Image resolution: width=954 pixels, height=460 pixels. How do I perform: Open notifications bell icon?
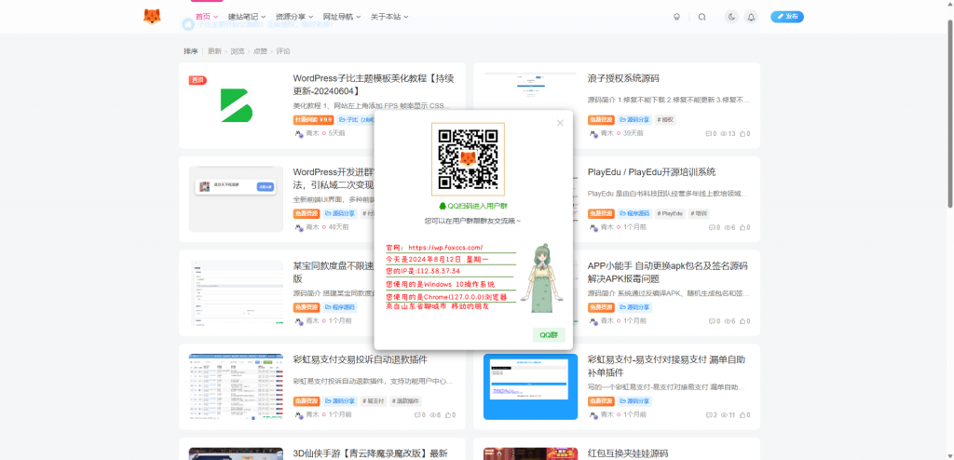tap(752, 17)
